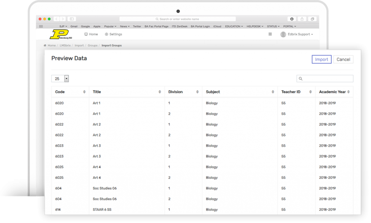Sort table by Code column arrows
Viewport: 371px width, 223px height.
84,92
